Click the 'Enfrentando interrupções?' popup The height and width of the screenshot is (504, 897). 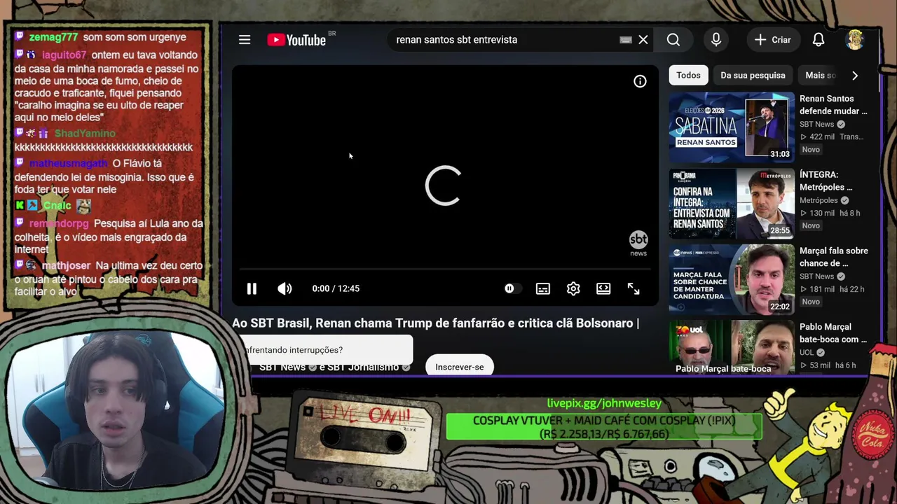[327, 349]
